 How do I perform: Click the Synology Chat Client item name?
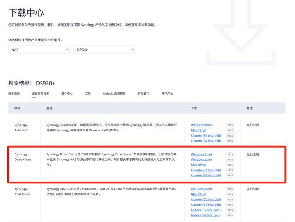(x=22, y=191)
